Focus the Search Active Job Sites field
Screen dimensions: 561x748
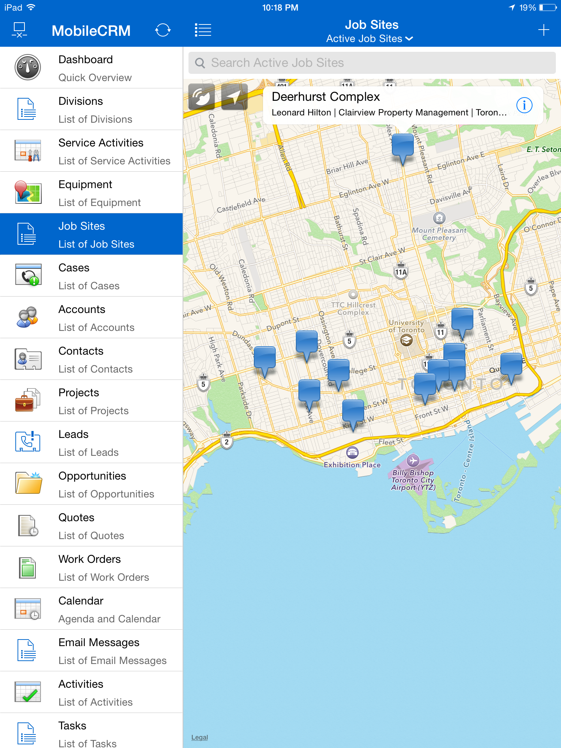[x=372, y=63]
